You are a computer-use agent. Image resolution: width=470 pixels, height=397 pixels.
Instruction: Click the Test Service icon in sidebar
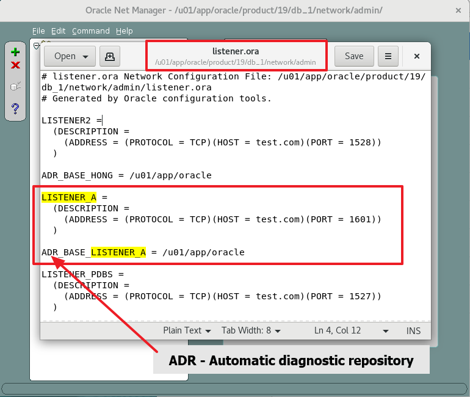(15, 86)
